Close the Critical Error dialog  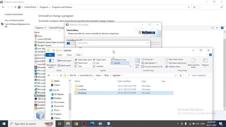pyautogui.click(x=148, y=43)
